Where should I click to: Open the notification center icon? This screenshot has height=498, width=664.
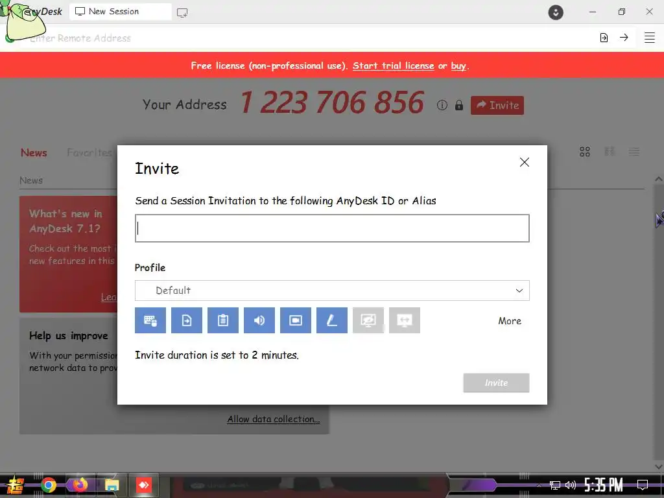[643, 485]
